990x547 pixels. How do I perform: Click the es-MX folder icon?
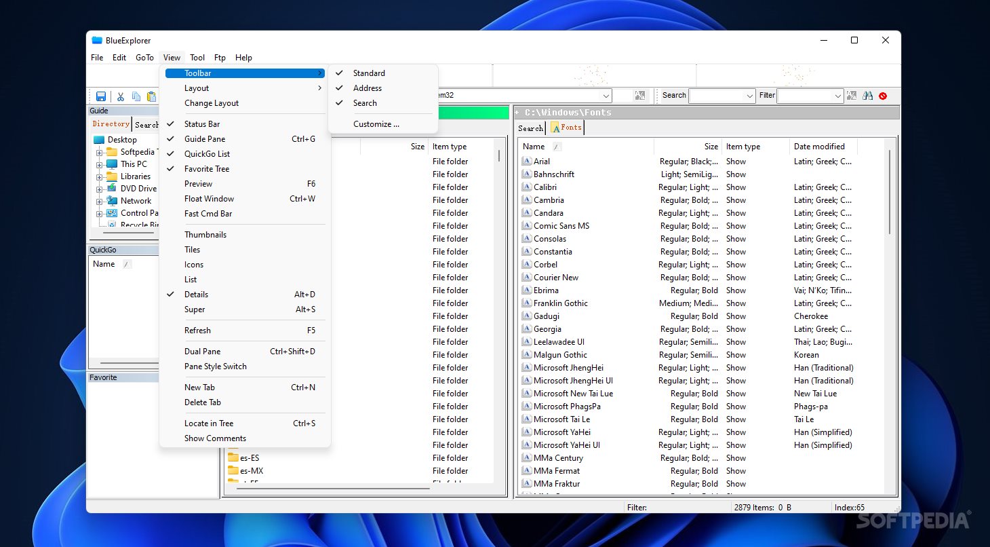[x=233, y=470]
